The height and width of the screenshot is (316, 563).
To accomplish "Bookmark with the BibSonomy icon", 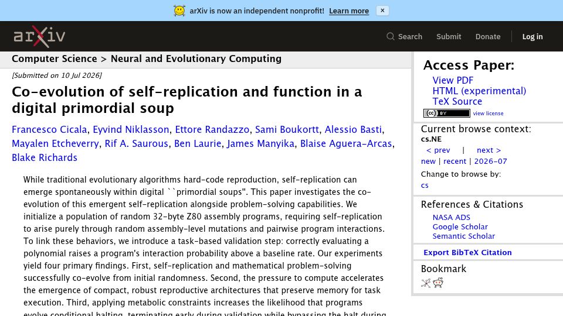I will [x=426, y=283].
